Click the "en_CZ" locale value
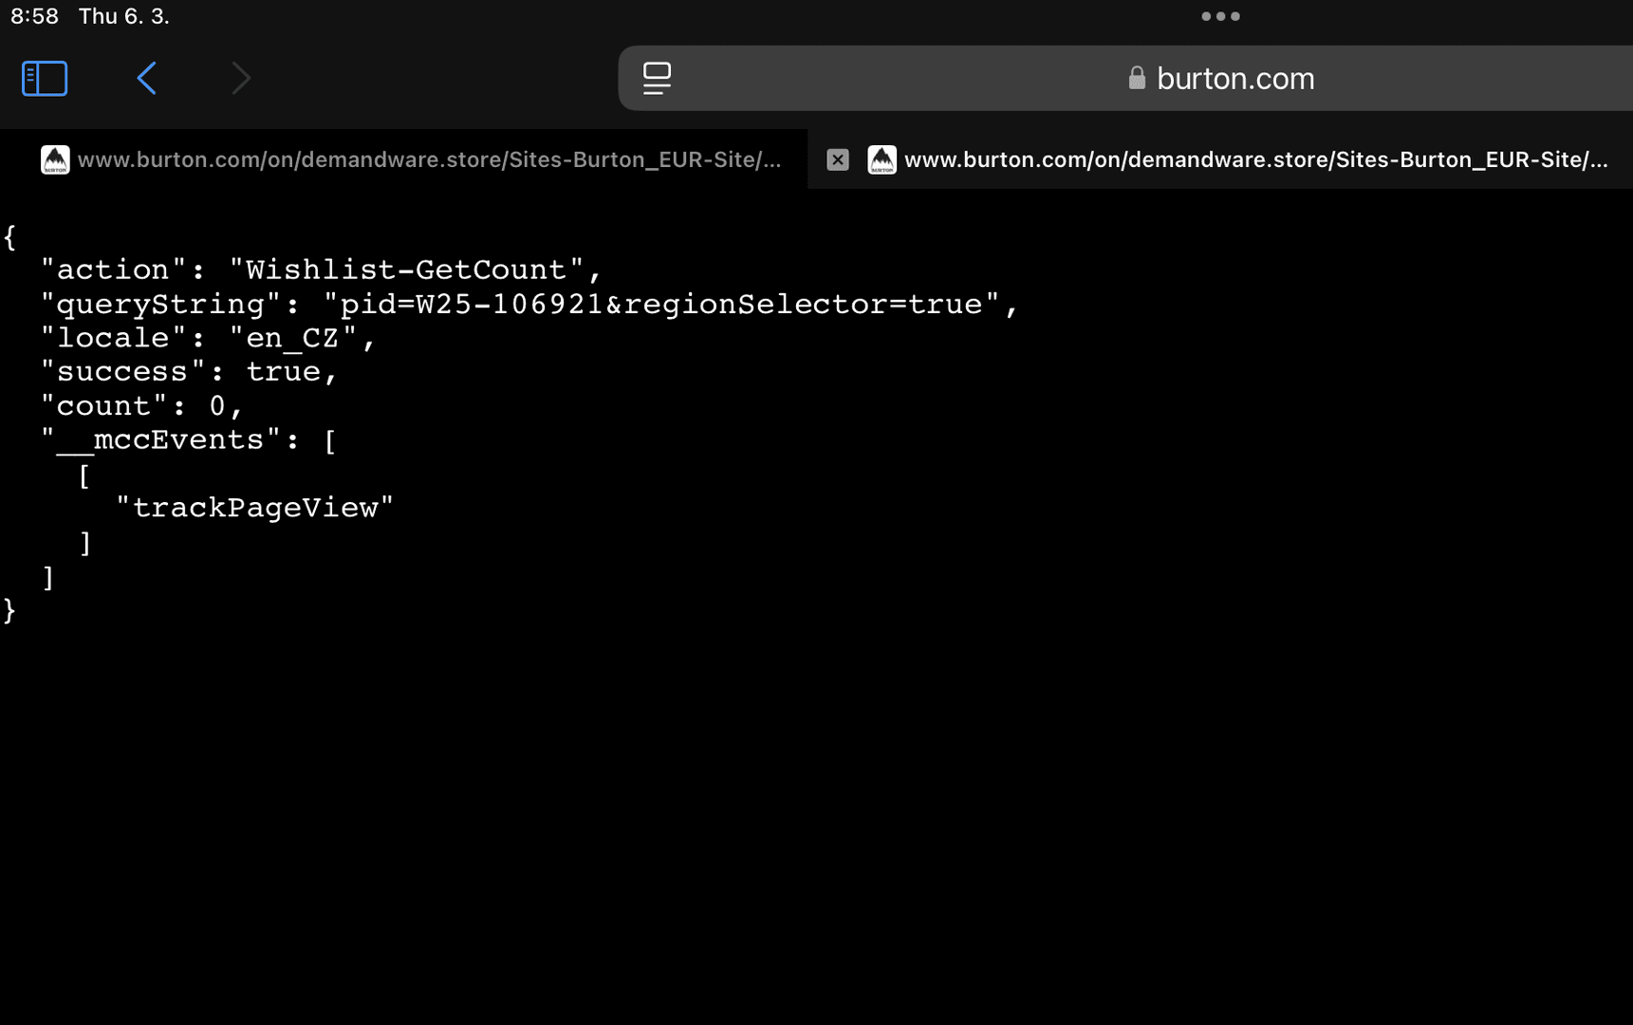Screen dimensions: 1633x1025 293,339
